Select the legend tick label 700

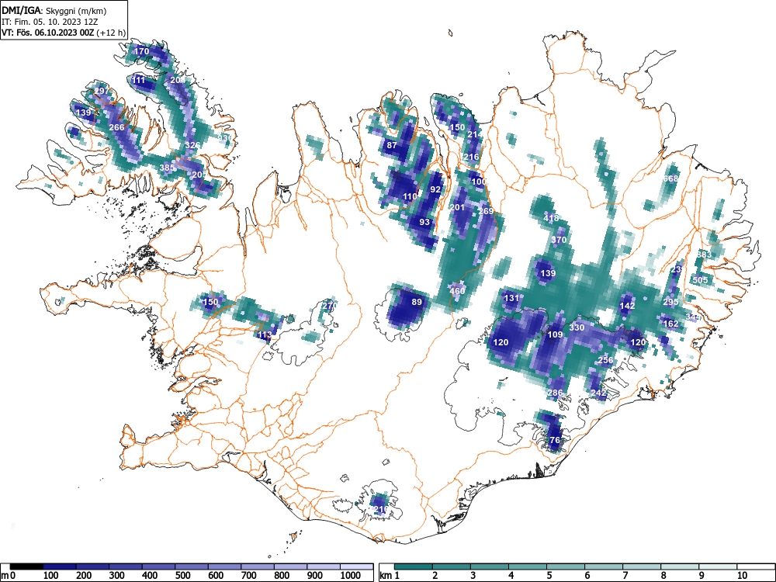[248, 575]
